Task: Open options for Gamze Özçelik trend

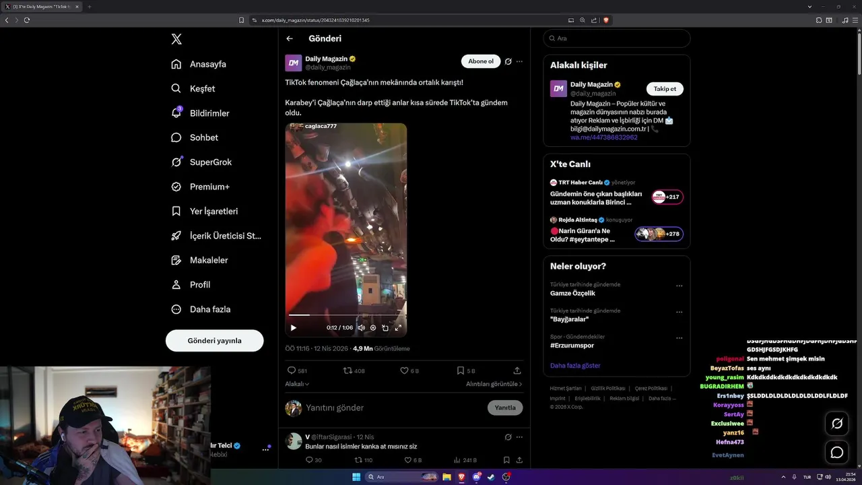Action: pos(679,286)
